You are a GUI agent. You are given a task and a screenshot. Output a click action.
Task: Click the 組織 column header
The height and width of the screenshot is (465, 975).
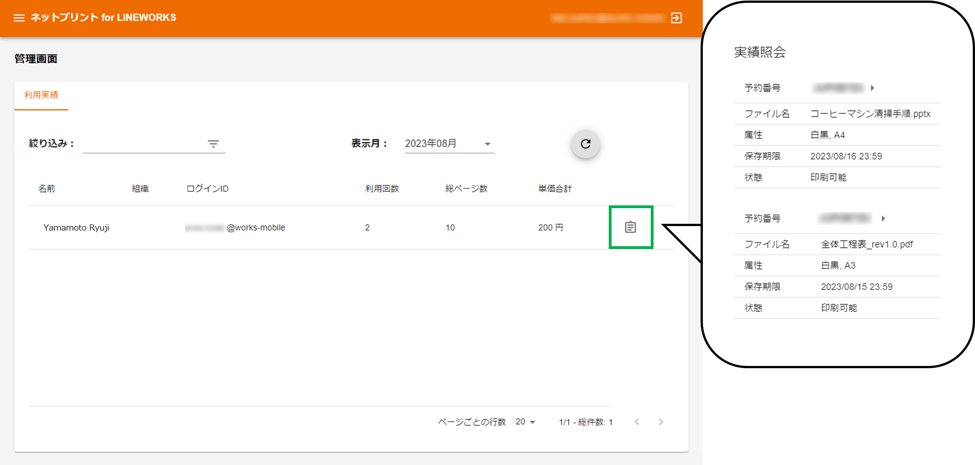[x=140, y=189]
